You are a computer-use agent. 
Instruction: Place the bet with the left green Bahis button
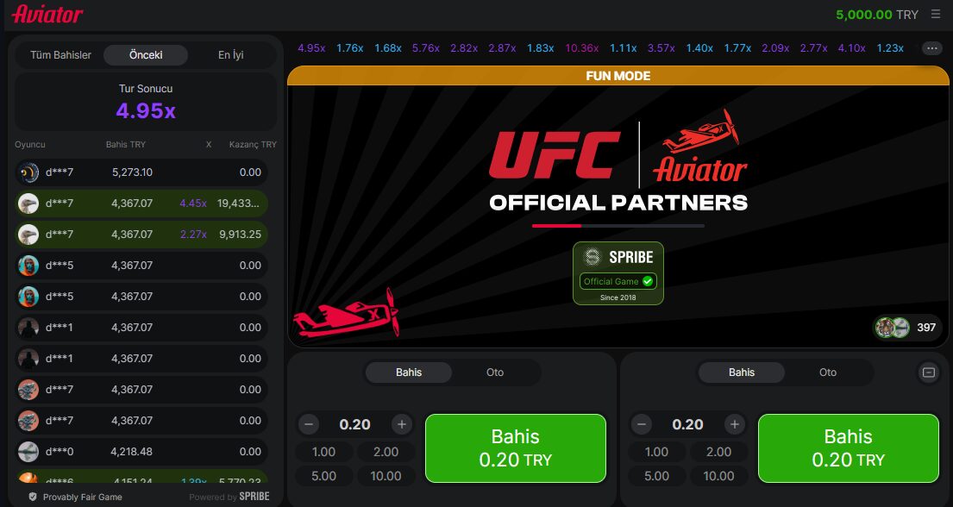(516, 448)
